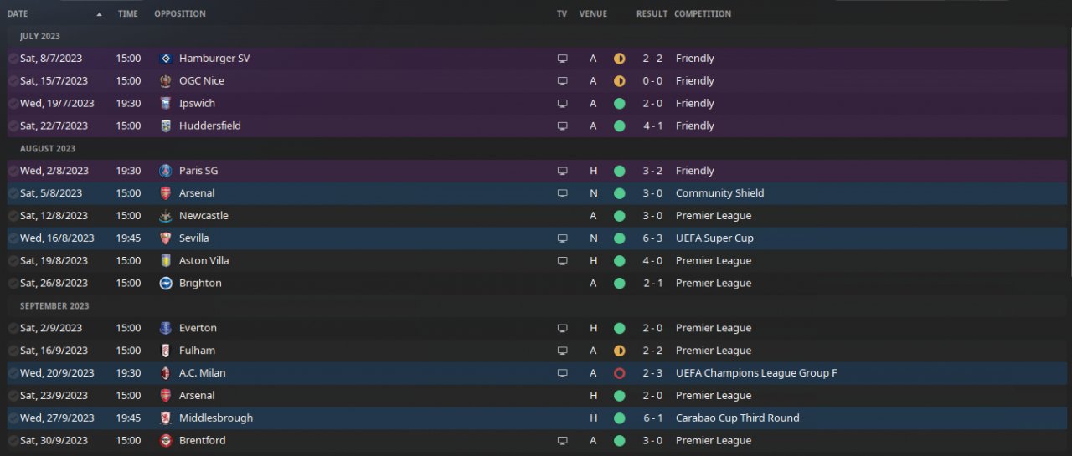Select the Brighton fixture row's competition text

point(714,284)
